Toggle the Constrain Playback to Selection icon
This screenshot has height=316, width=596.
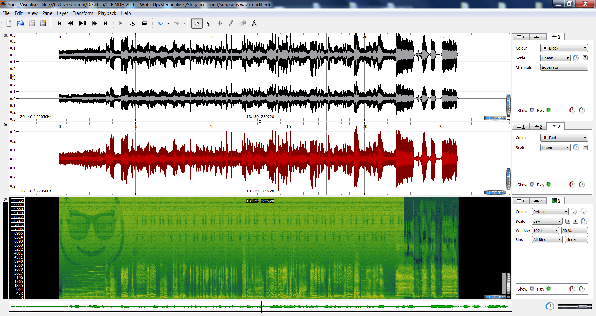pyautogui.click(x=121, y=23)
